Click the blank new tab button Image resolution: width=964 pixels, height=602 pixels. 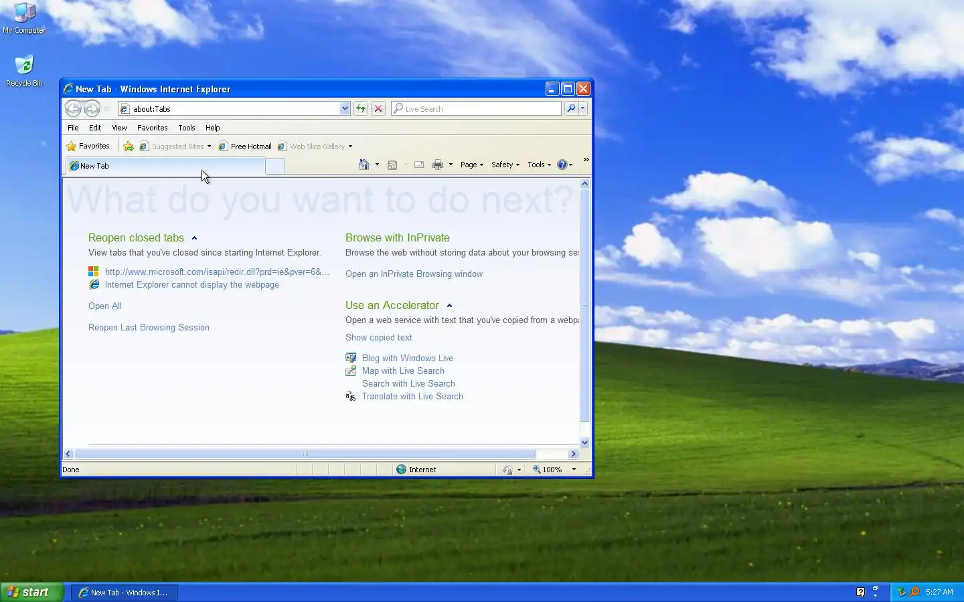click(x=274, y=166)
